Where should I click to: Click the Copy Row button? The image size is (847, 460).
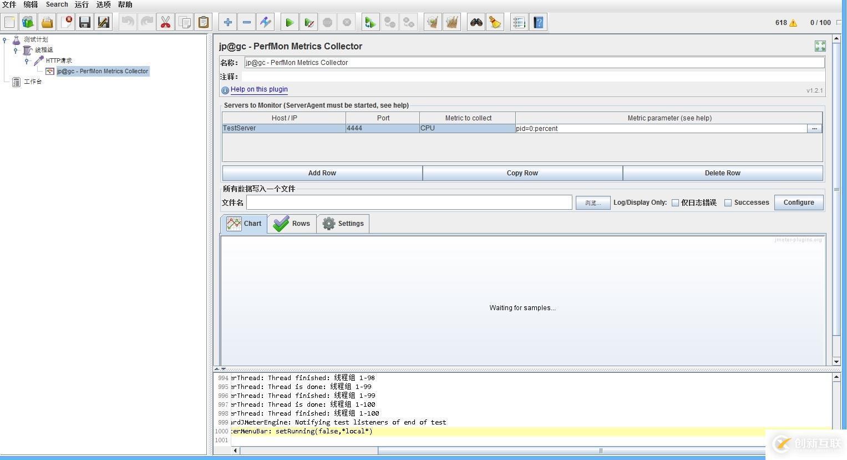(x=523, y=173)
